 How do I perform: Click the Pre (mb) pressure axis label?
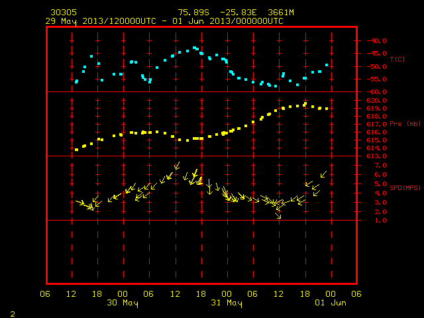coord(405,124)
